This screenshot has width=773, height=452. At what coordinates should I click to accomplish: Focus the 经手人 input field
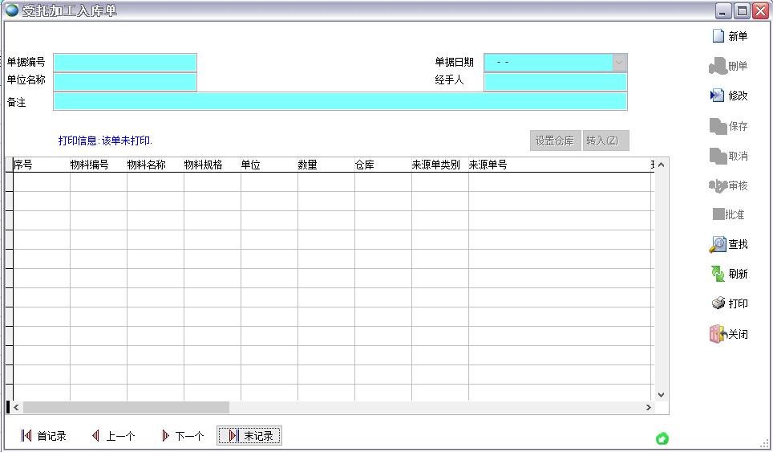[x=555, y=81]
